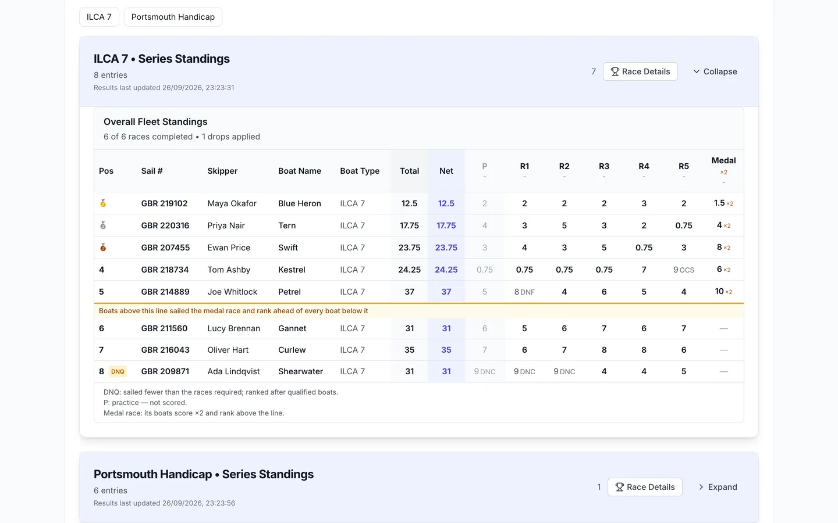The width and height of the screenshot is (838, 523).
Task: Click Joe Whitlock's medal score 10
Action: (x=719, y=291)
